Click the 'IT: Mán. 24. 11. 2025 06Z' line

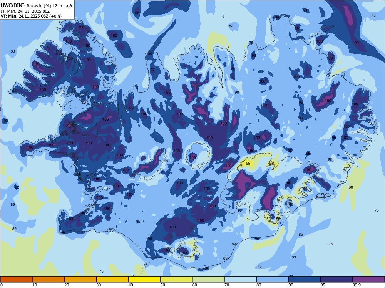[25, 11]
